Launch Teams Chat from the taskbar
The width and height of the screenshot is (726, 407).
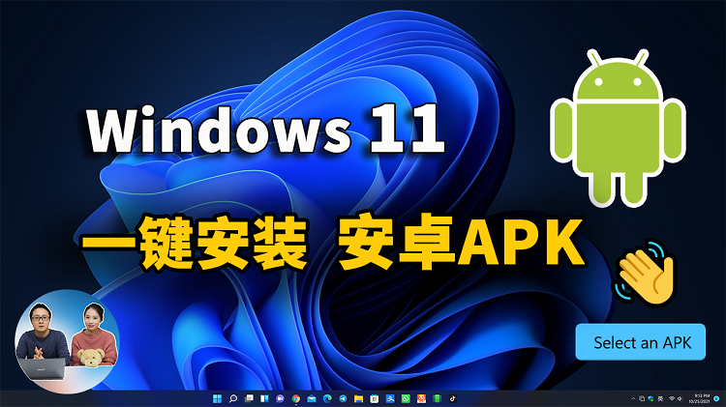tap(280, 398)
